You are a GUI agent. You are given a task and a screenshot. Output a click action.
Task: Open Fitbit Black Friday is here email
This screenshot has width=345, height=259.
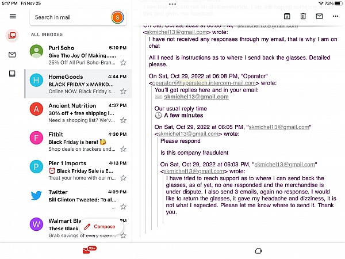78,142
